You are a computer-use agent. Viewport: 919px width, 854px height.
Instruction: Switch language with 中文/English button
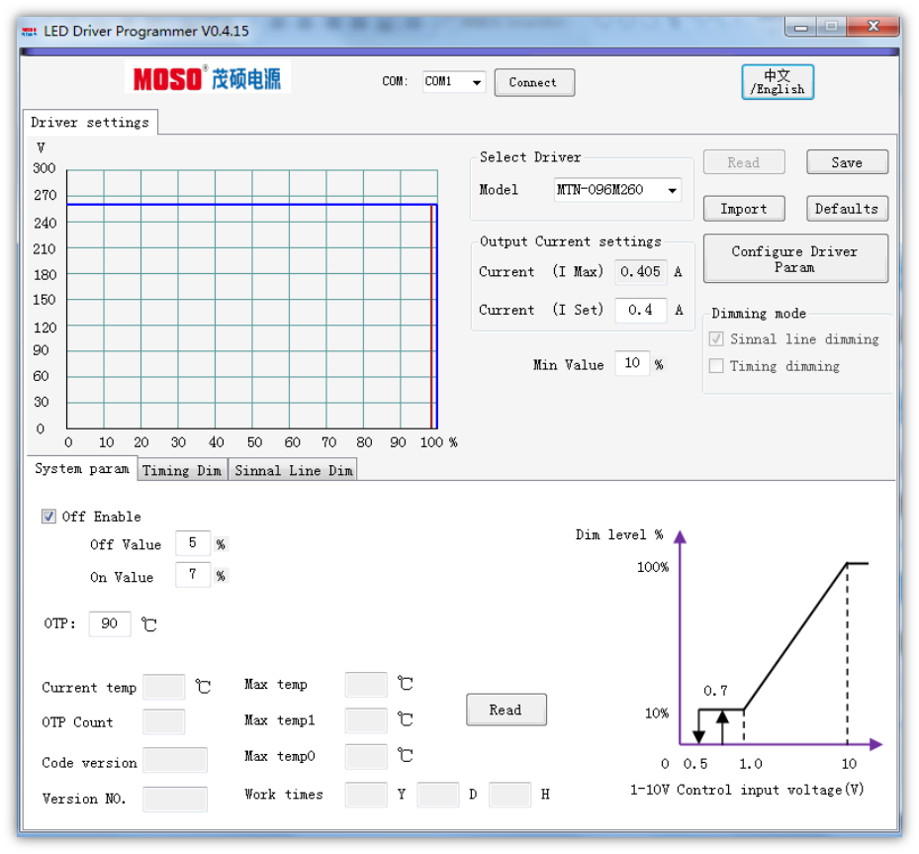click(778, 82)
